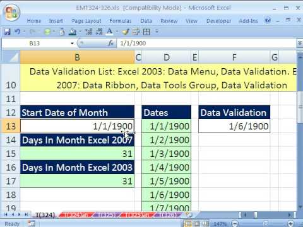Select column F header
This screenshot has height=227, width=303.
pos(234,57)
